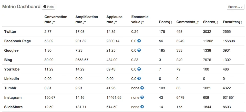Click the help icon beside Google+ economic value
Screen dimensions: 246x112
tap(139, 50)
